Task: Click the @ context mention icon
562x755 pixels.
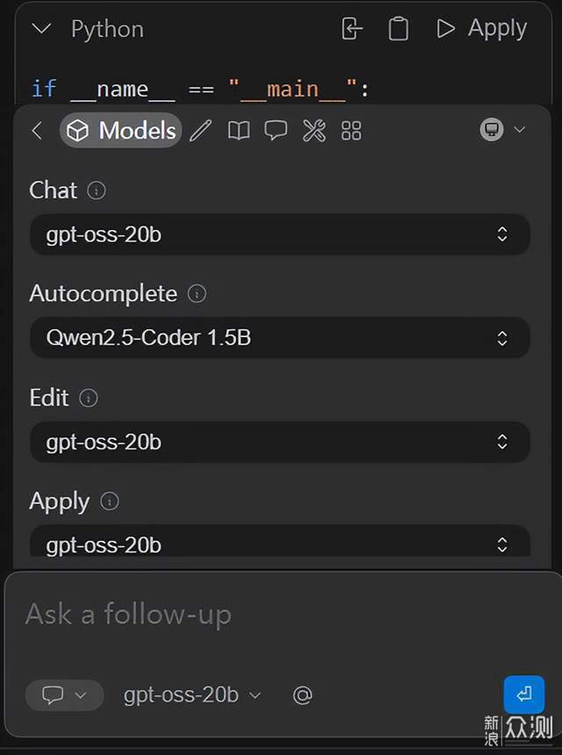Action: click(x=302, y=695)
